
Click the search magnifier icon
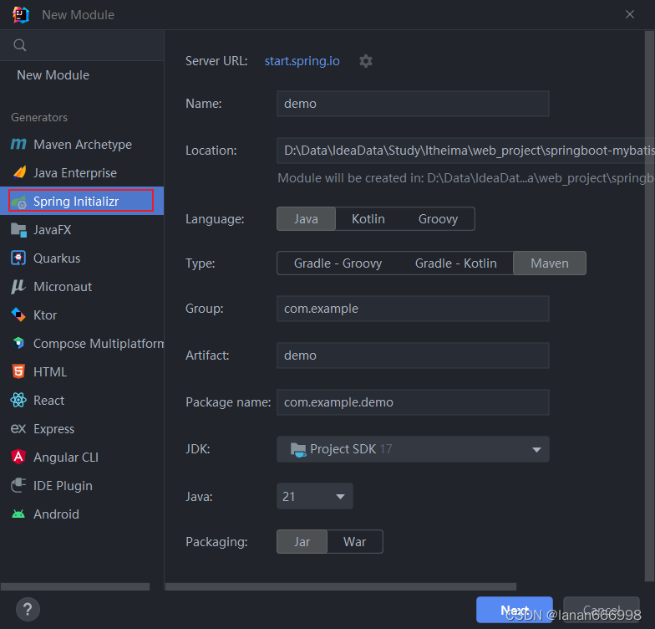point(20,45)
